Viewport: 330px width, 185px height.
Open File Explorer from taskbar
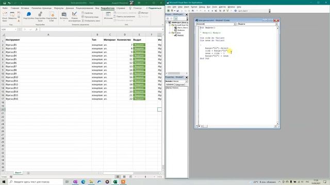[91, 181]
